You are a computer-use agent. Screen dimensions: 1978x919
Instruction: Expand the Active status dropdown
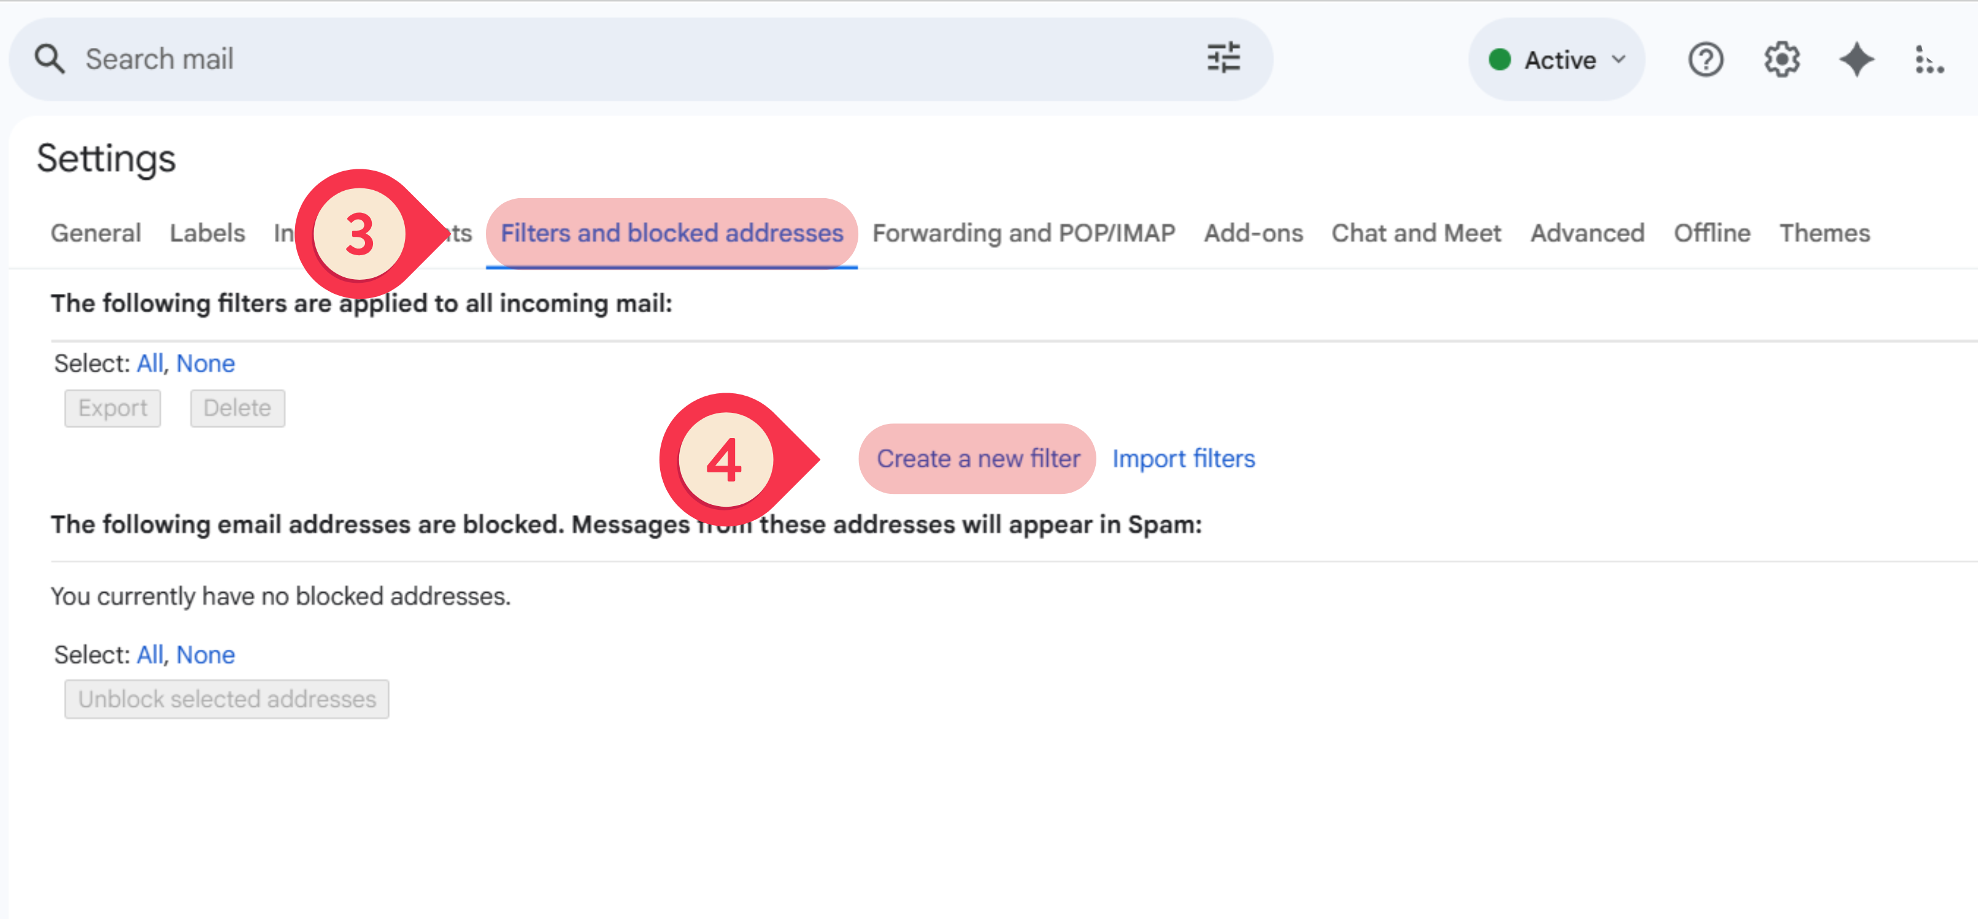pos(1557,60)
